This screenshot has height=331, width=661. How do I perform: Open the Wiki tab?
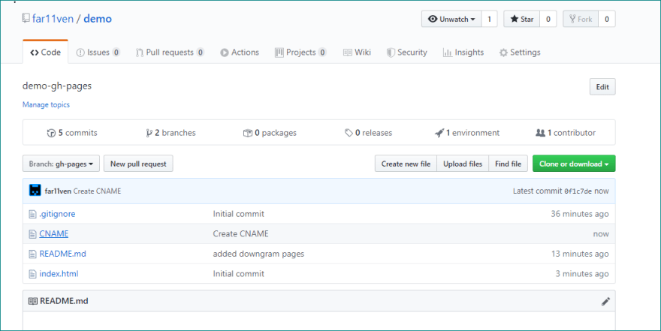pos(357,53)
